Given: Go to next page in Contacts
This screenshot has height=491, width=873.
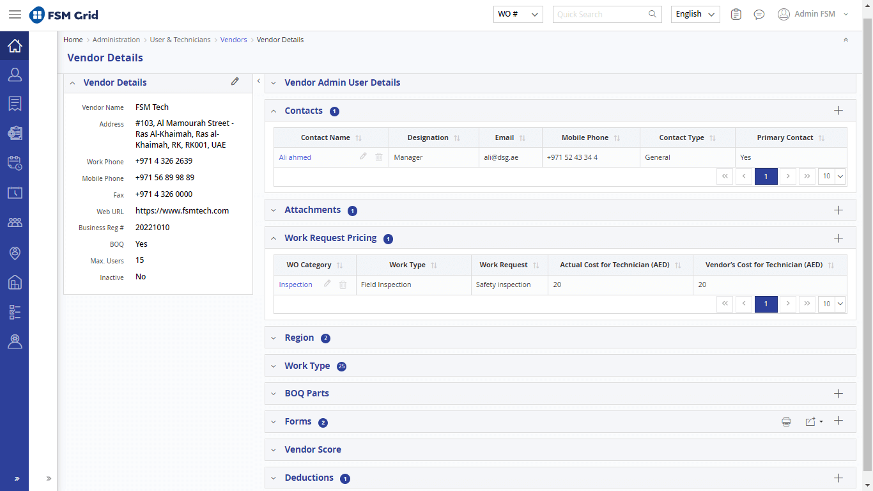Looking at the screenshot, I should [x=789, y=176].
